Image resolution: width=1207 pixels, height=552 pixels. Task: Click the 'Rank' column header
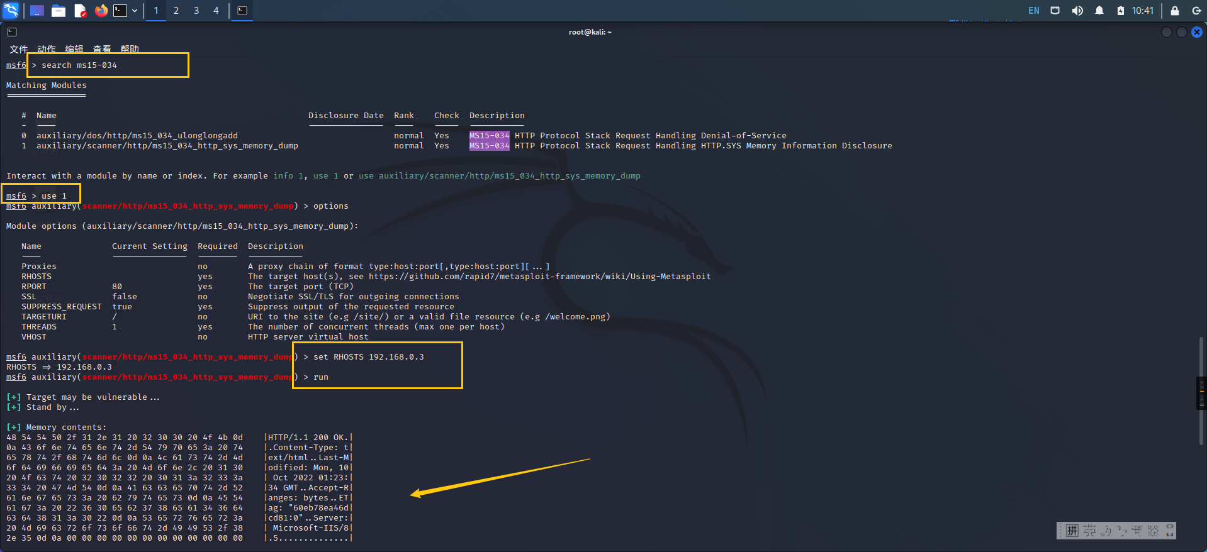click(404, 116)
